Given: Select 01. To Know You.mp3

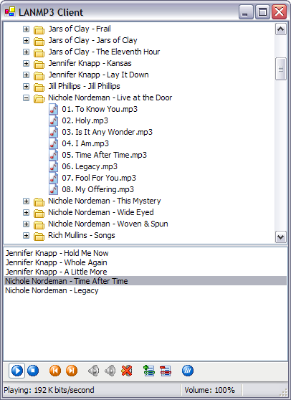Looking at the screenshot, I should pyautogui.click(x=100, y=109).
